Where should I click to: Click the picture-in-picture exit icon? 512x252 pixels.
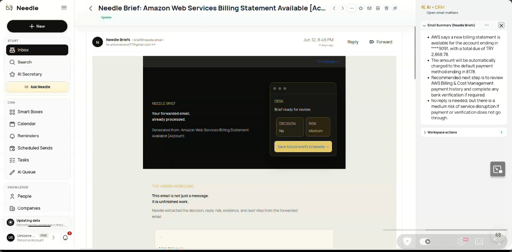click(498, 169)
